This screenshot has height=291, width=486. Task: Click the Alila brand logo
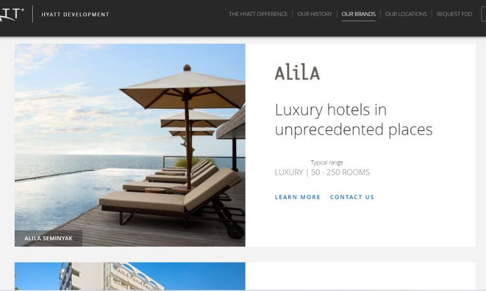(x=297, y=73)
